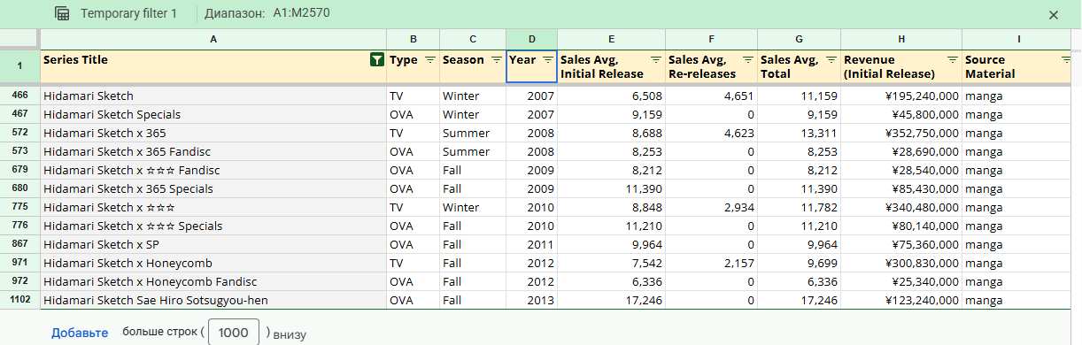Click the Year cell 2013
The width and height of the screenshot is (1082, 345).
coord(531,300)
